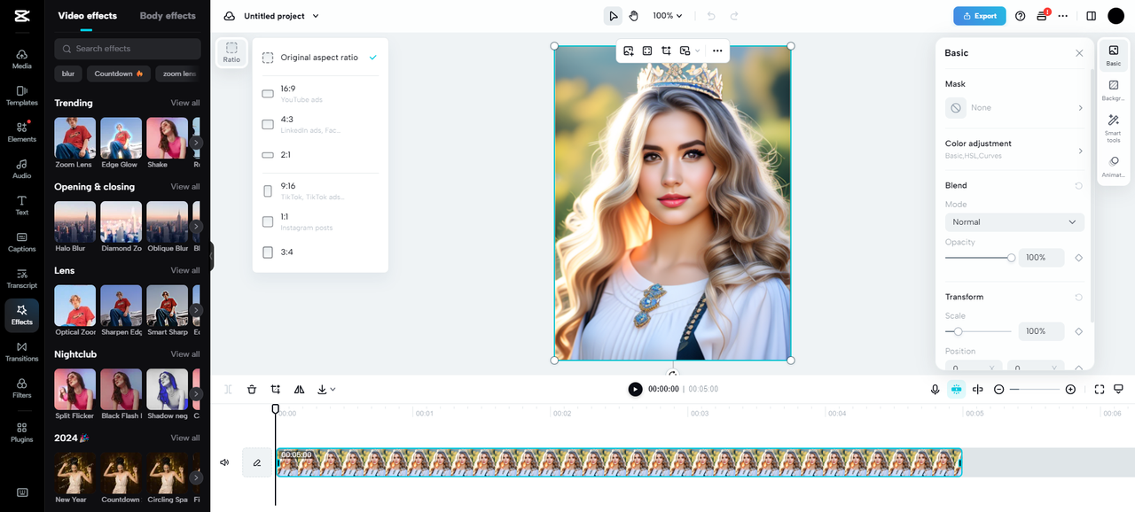1135x512 pixels.
Task: Choose the 4:3 ratio option
Action: tap(320, 124)
